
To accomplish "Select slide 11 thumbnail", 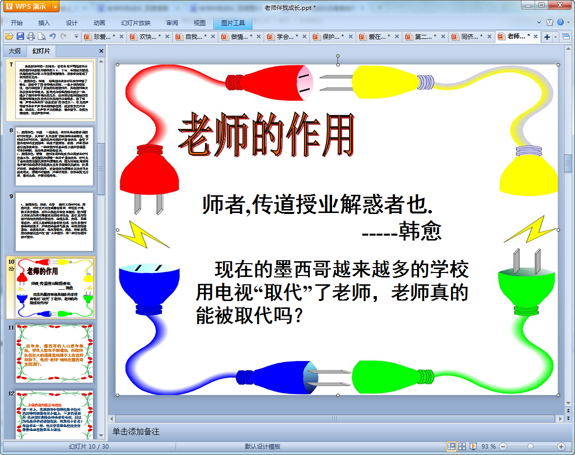I will (x=54, y=354).
